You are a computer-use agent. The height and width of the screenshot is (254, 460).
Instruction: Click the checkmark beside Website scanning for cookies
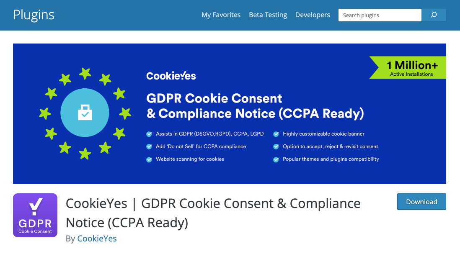tap(149, 160)
